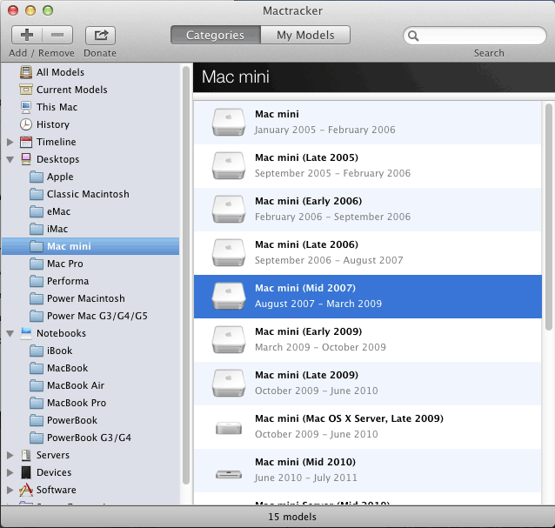555x528 pixels.
Task: Open the History clock icon
Action: (x=26, y=124)
